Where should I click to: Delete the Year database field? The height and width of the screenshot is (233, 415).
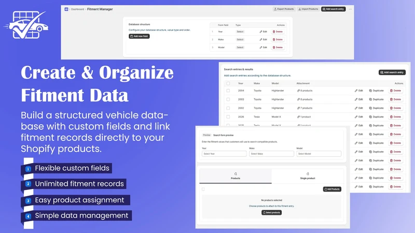278,32
